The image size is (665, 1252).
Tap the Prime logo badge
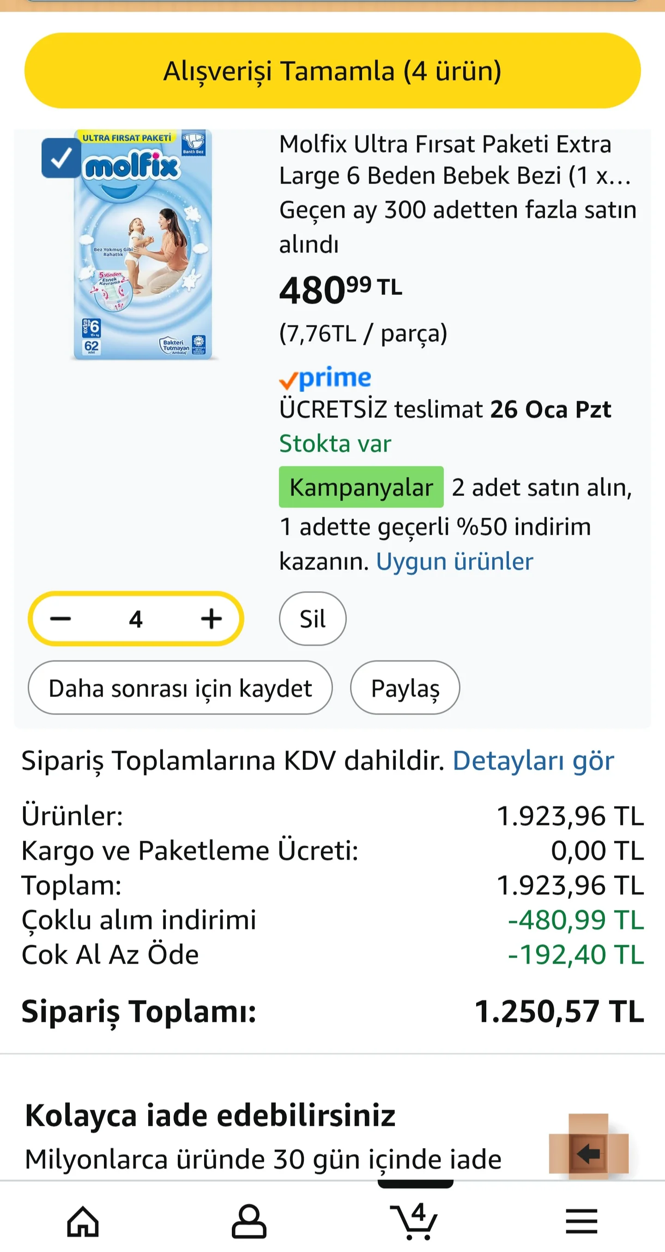tap(325, 378)
